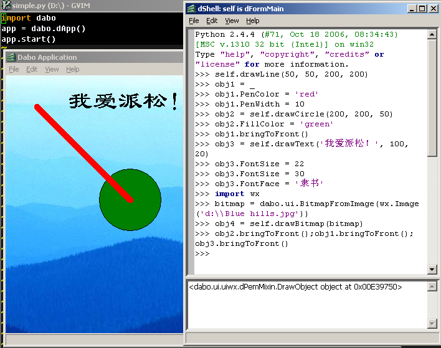This screenshot has width=441, height=348.
Task: Open the dShell File menu
Action: coord(194,21)
